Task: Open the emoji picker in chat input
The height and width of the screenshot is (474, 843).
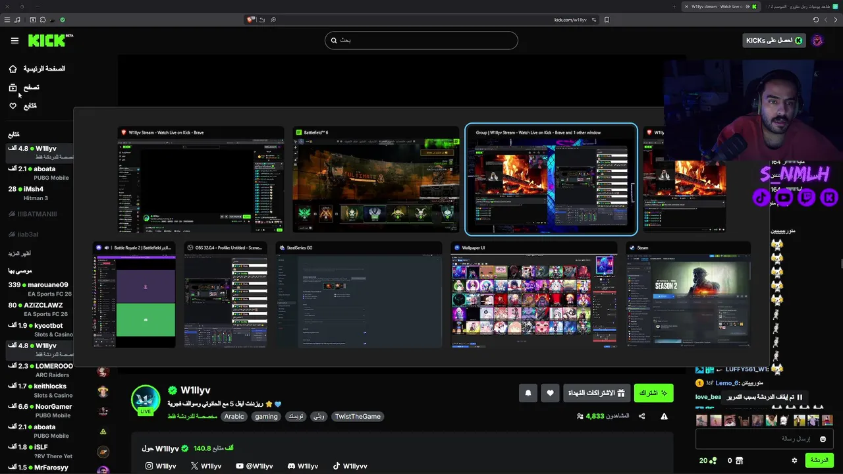Action: point(823,439)
